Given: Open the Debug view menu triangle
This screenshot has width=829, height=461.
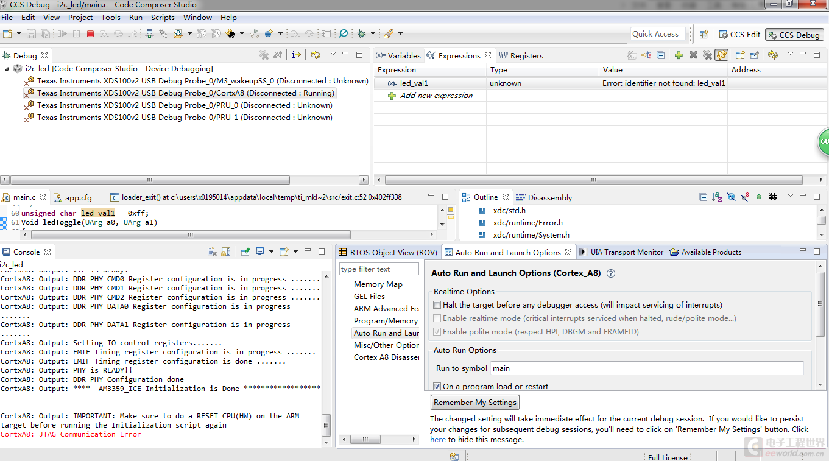Looking at the screenshot, I should tap(333, 54).
